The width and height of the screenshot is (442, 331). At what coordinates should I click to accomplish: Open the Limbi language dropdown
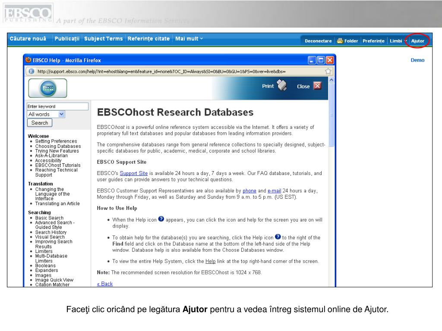click(x=398, y=41)
